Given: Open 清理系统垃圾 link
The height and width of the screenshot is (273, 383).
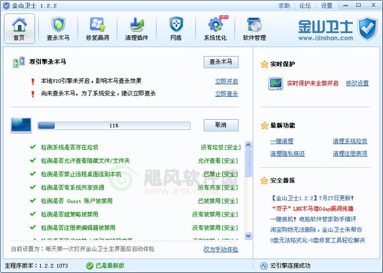Looking at the screenshot, I should pos(350,141).
